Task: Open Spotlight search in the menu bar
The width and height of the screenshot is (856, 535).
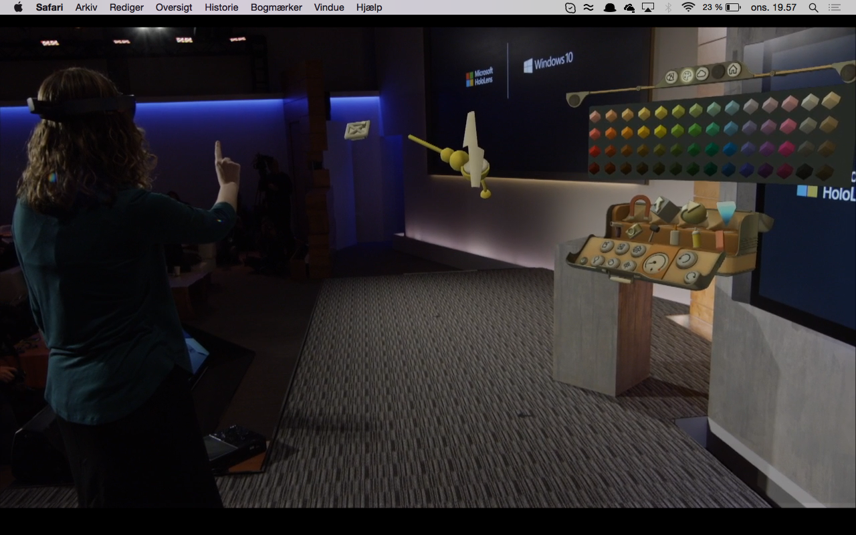Action: [813, 7]
